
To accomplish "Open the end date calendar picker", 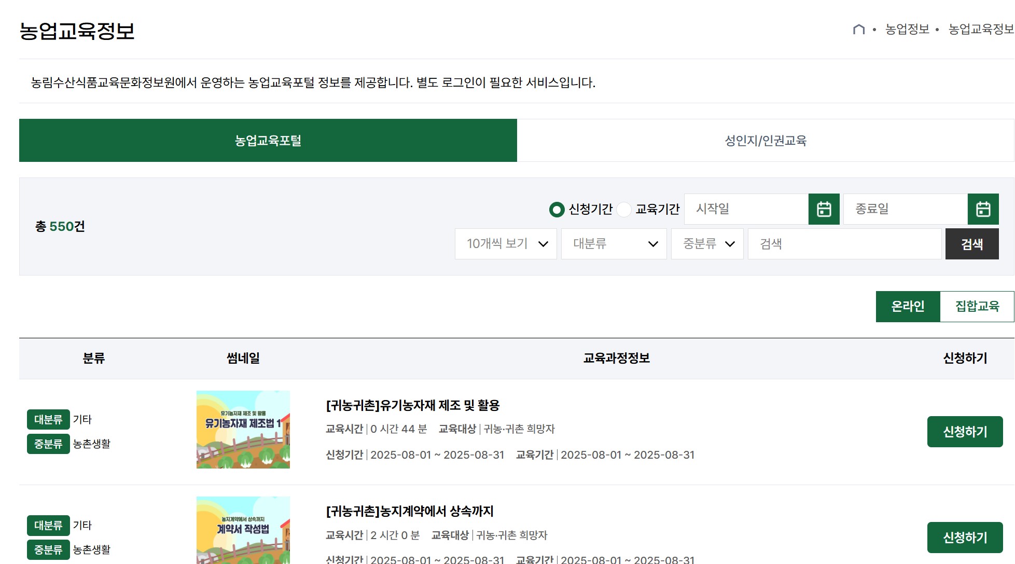I will pyautogui.click(x=983, y=209).
